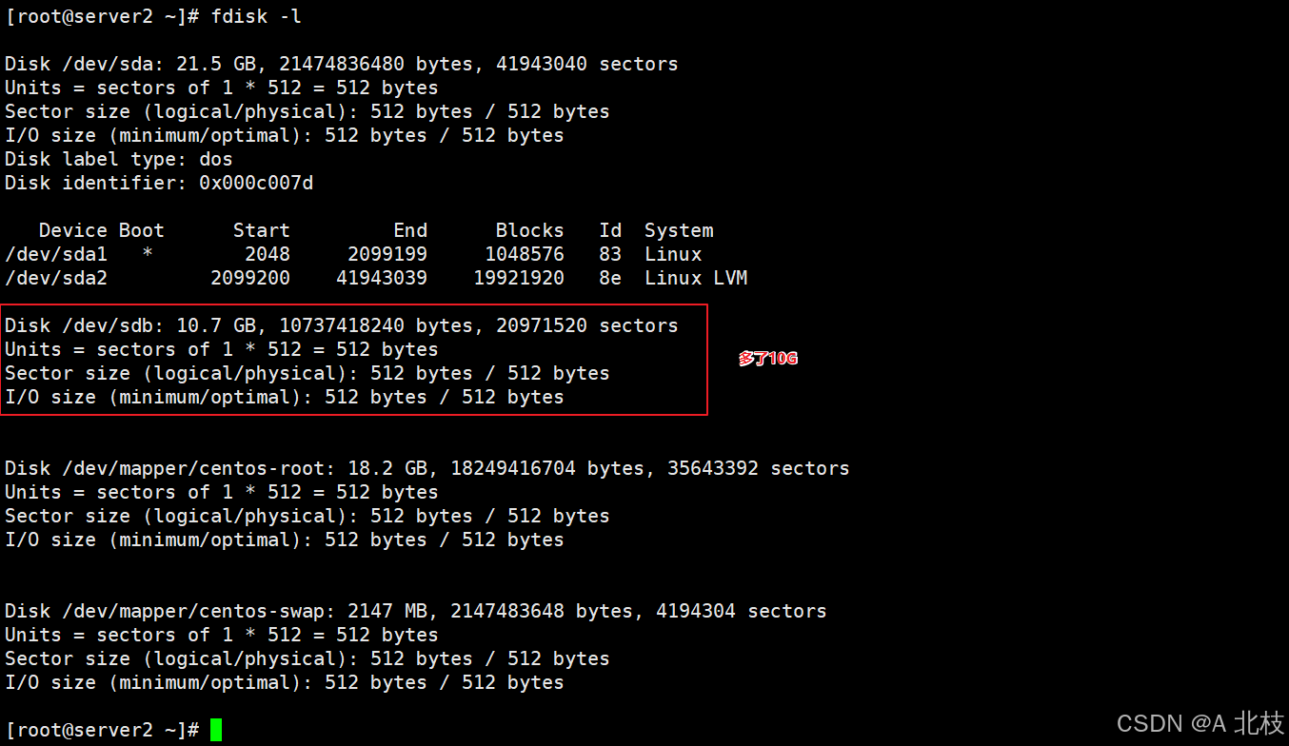This screenshot has height=746, width=1289.
Task: Click the "System" column header
Action: (x=679, y=230)
